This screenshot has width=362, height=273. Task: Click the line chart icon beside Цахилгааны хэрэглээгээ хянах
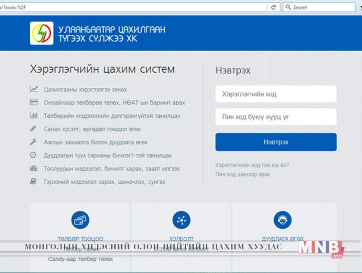click(33, 89)
